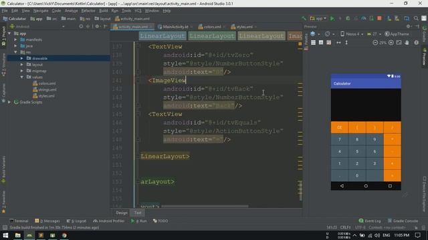Run the app with the green play button
428x240 pixels.
coord(332,19)
